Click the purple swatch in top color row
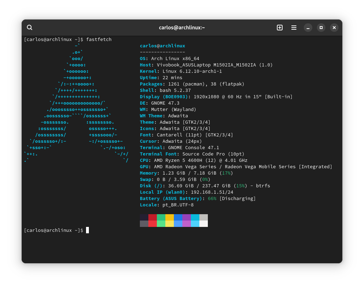The height and width of the screenshot is (287, 364). 187,217
